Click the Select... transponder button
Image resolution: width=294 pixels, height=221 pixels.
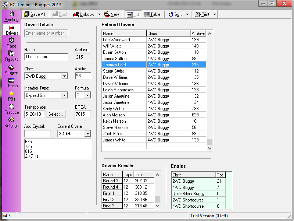(56, 114)
